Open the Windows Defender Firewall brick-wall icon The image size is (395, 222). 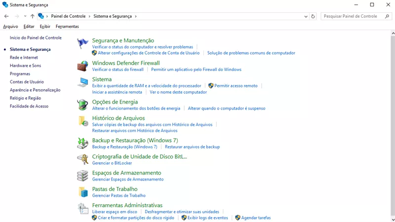point(82,66)
